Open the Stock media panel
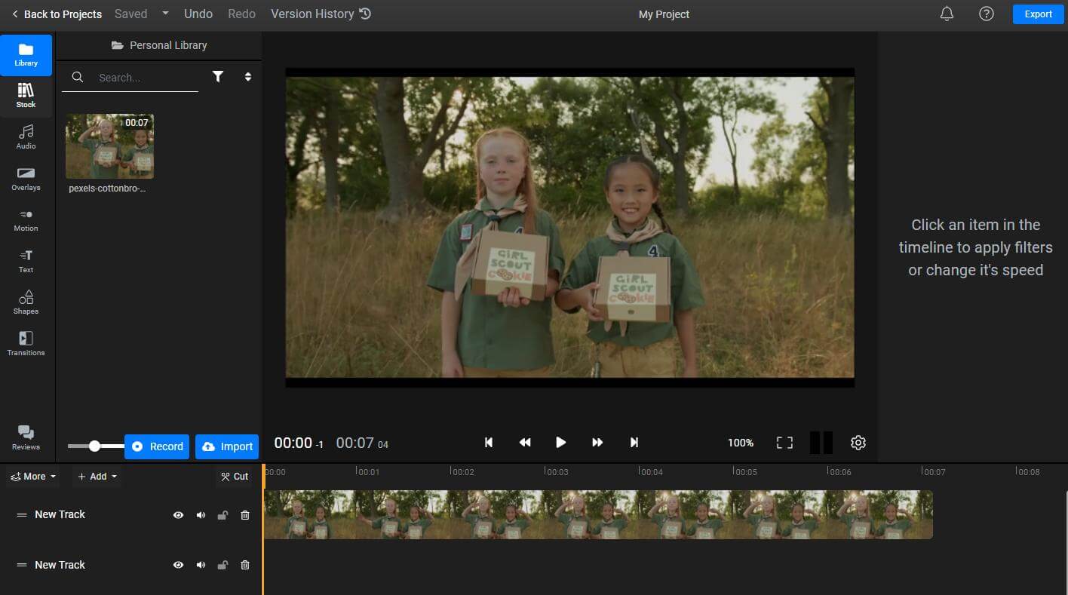 point(26,97)
